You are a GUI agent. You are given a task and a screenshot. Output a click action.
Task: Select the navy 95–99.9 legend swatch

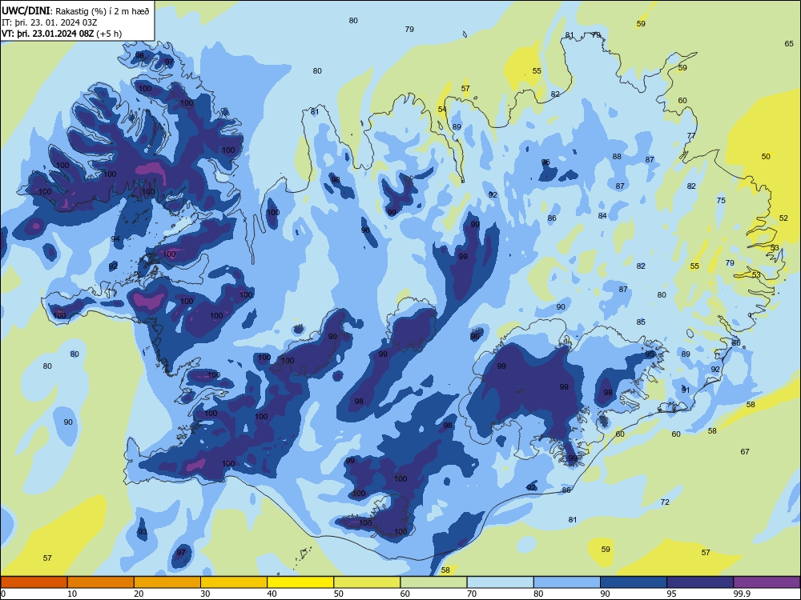click(x=700, y=582)
